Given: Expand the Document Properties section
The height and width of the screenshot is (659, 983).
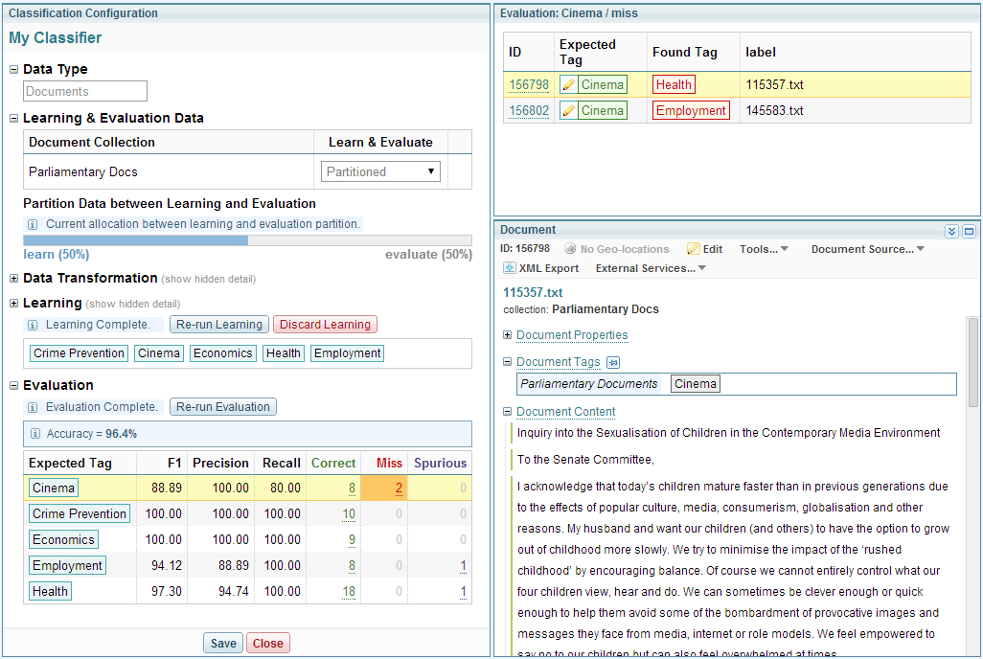Looking at the screenshot, I should coord(508,335).
